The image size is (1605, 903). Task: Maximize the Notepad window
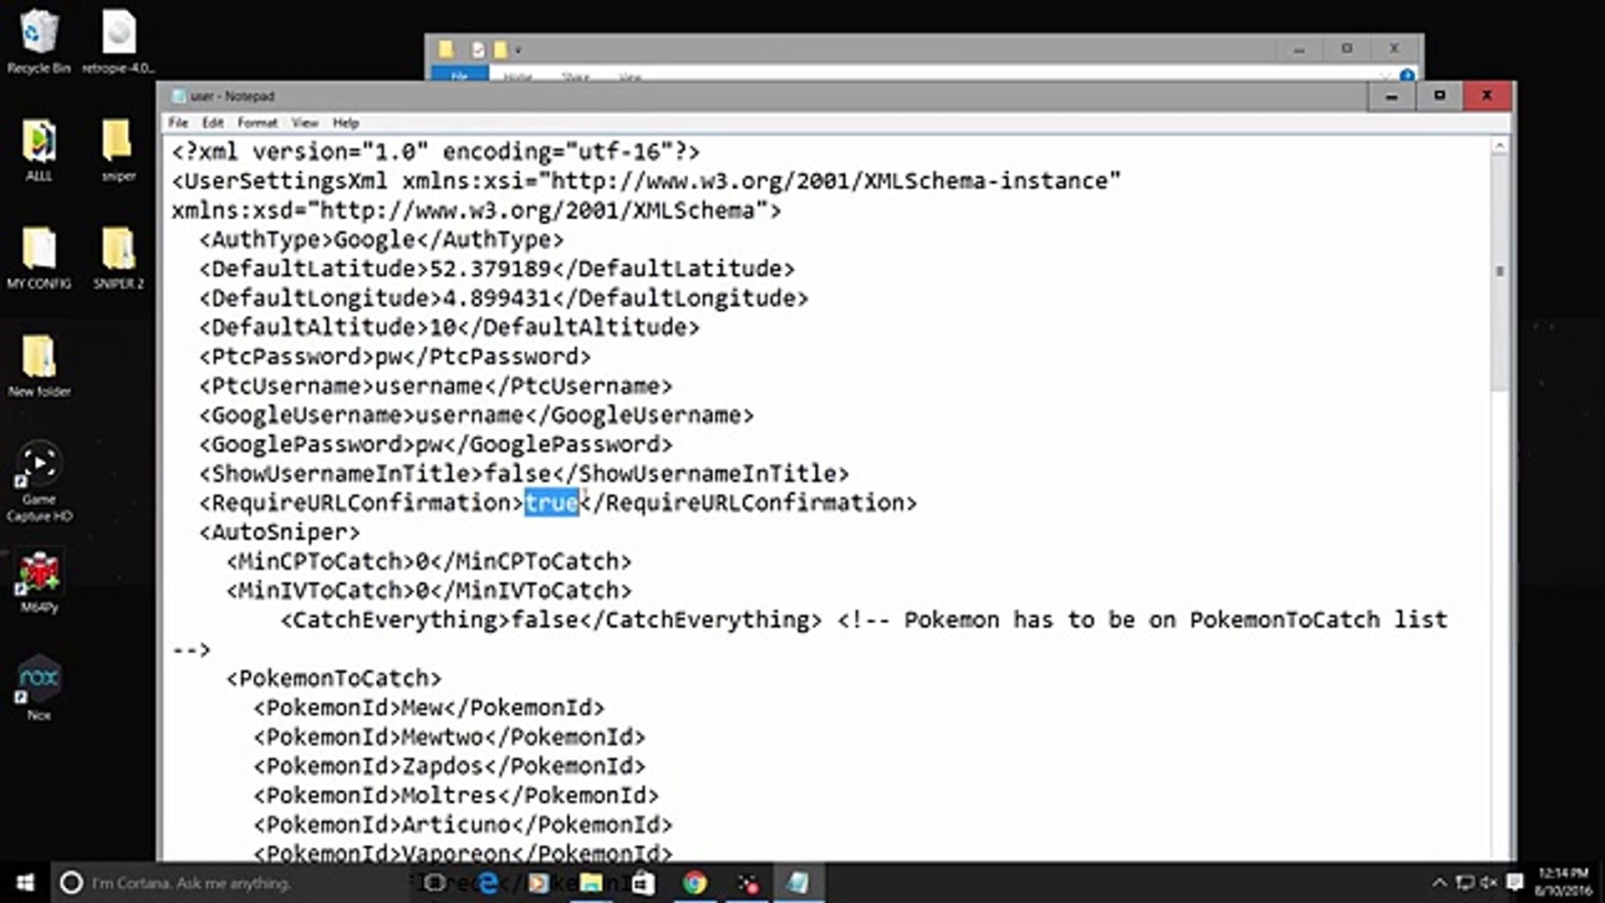[x=1439, y=96]
